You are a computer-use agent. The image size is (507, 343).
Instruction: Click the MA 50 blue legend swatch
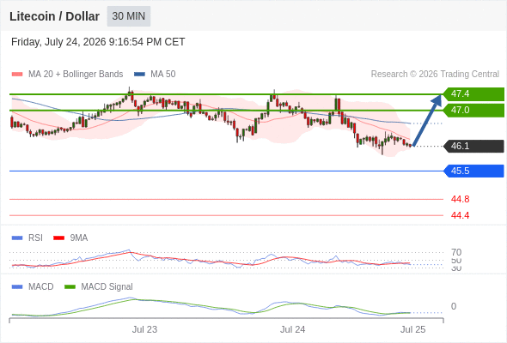139,75
